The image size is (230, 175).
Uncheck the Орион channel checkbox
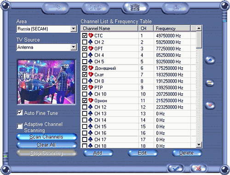(x=85, y=100)
